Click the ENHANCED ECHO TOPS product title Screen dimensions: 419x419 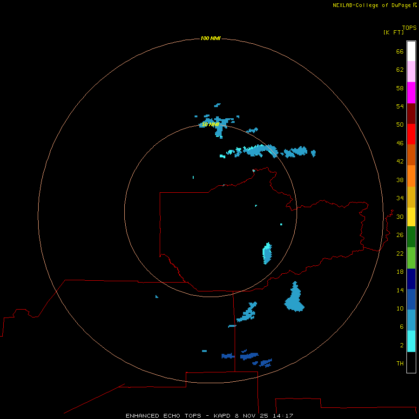163,416
